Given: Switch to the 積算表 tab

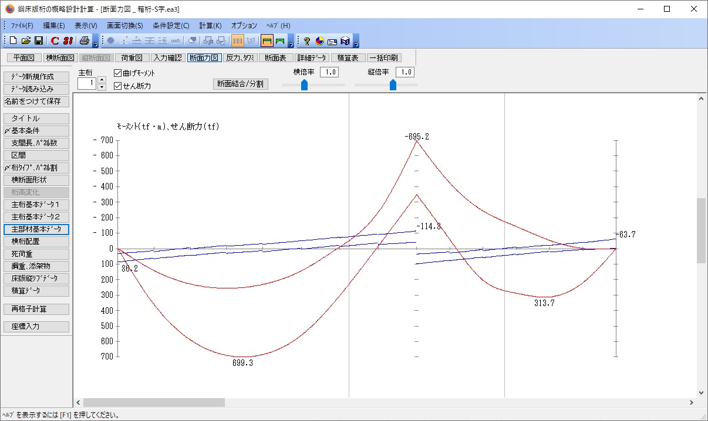Looking at the screenshot, I should (x=348, y=57).
